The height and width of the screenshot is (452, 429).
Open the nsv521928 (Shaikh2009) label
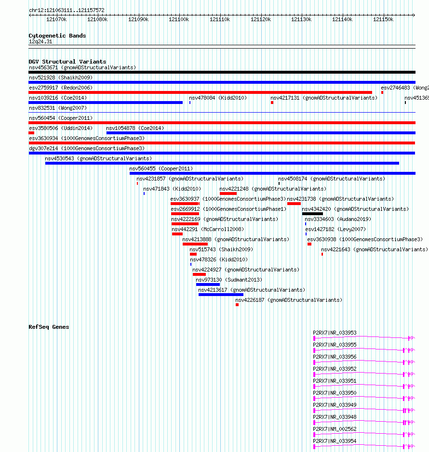click(x=61, y=77)
